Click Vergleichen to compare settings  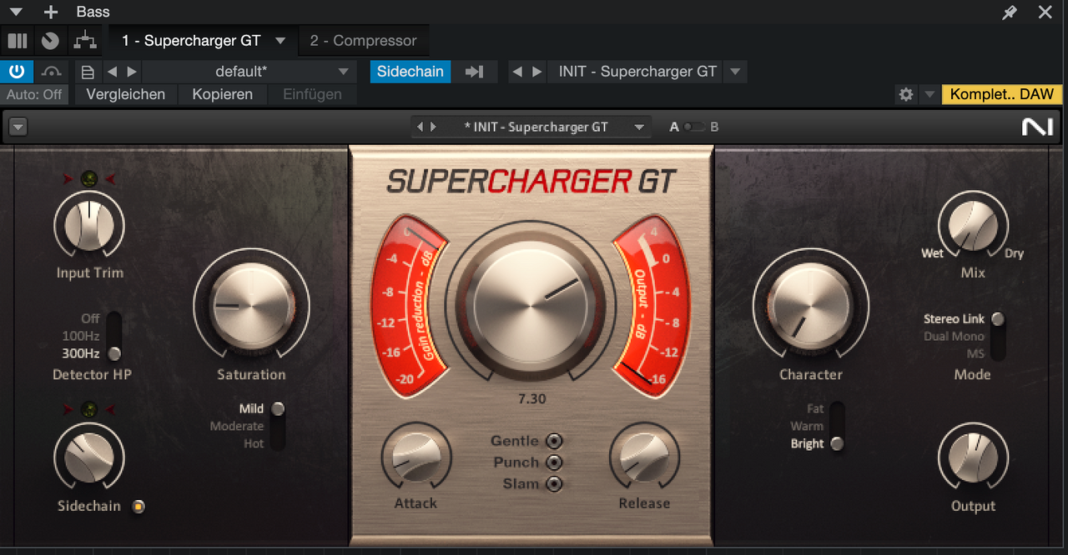click(x=126, y=95)
